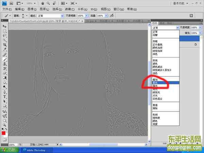
Task: Toggle Quick Mask mode at toolbox bottom
Action: pos(5,139)
